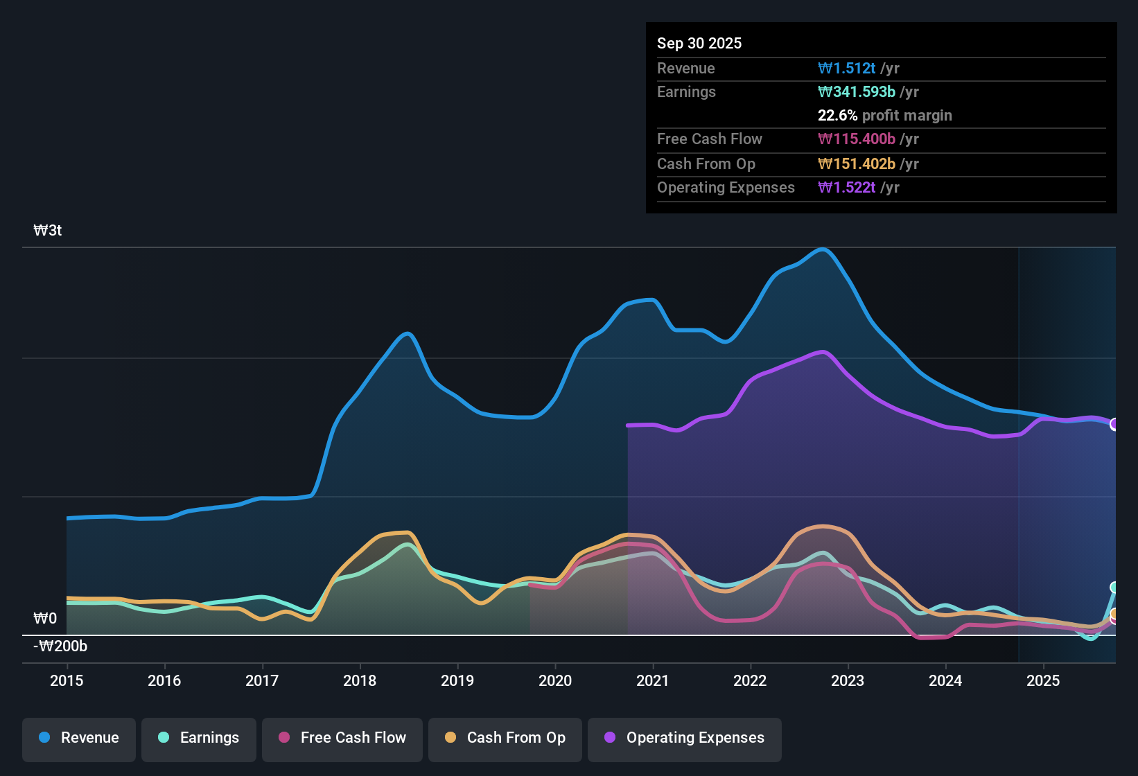Image resolution: width=1138 pixels, height=776 pixels.
Task: Click the Free Cash Flow legend dot icon
Action: (283, 739)
